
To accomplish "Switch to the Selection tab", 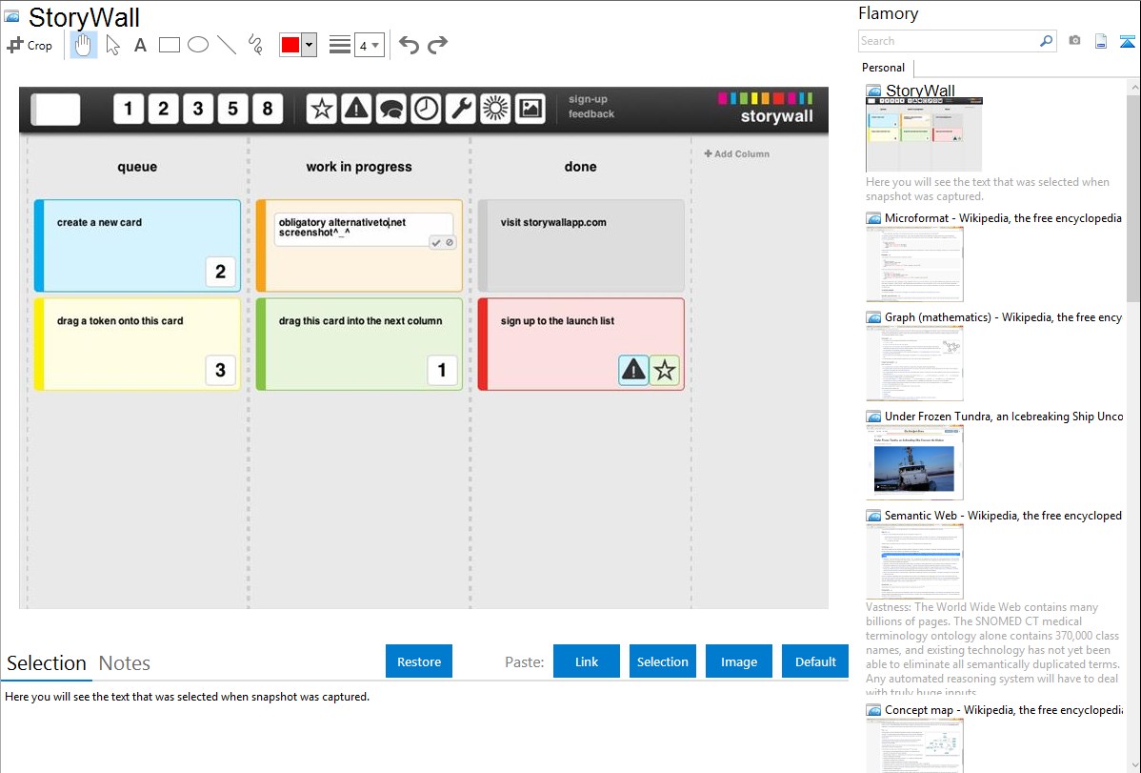I will tap(47, 663).
